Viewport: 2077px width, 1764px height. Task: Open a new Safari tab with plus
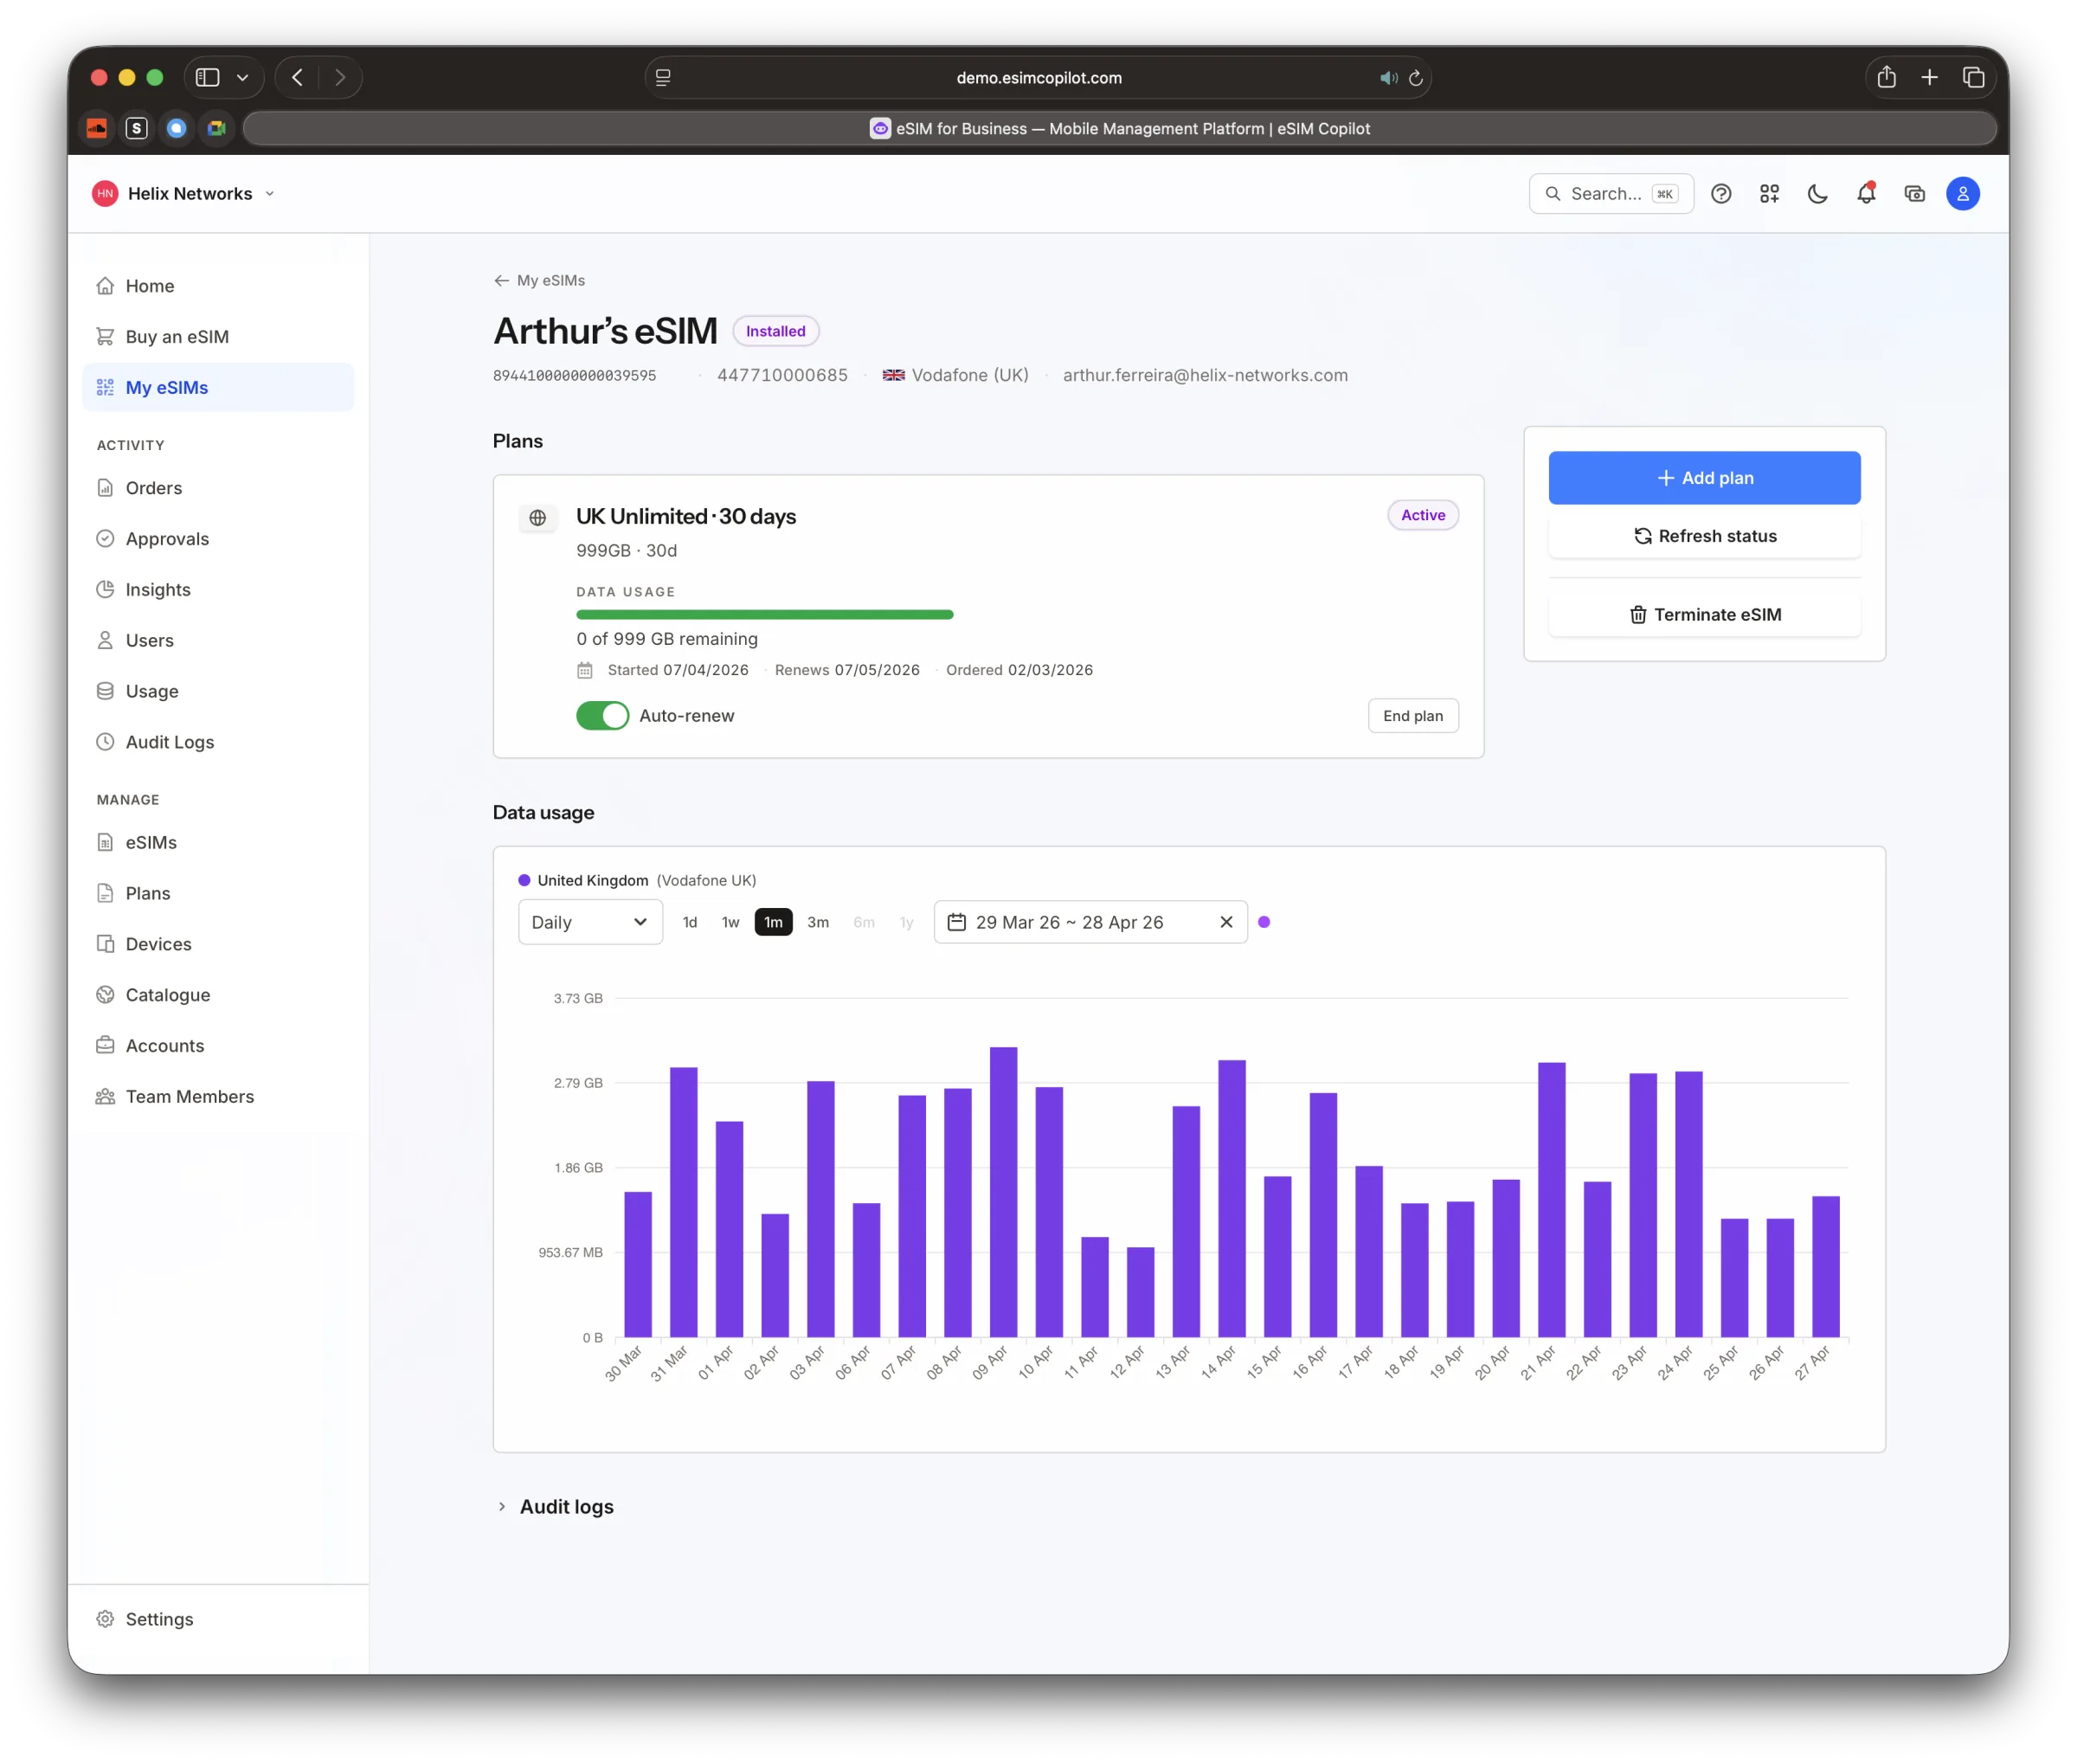[1929, 77]
